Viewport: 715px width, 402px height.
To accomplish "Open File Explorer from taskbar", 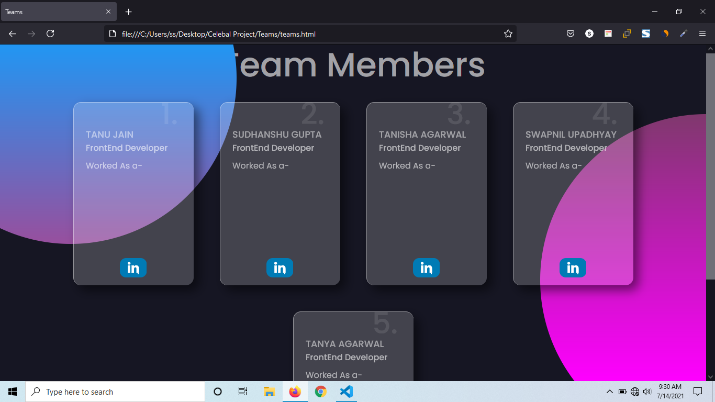I will pyautogui.click(x=270, y=392).
